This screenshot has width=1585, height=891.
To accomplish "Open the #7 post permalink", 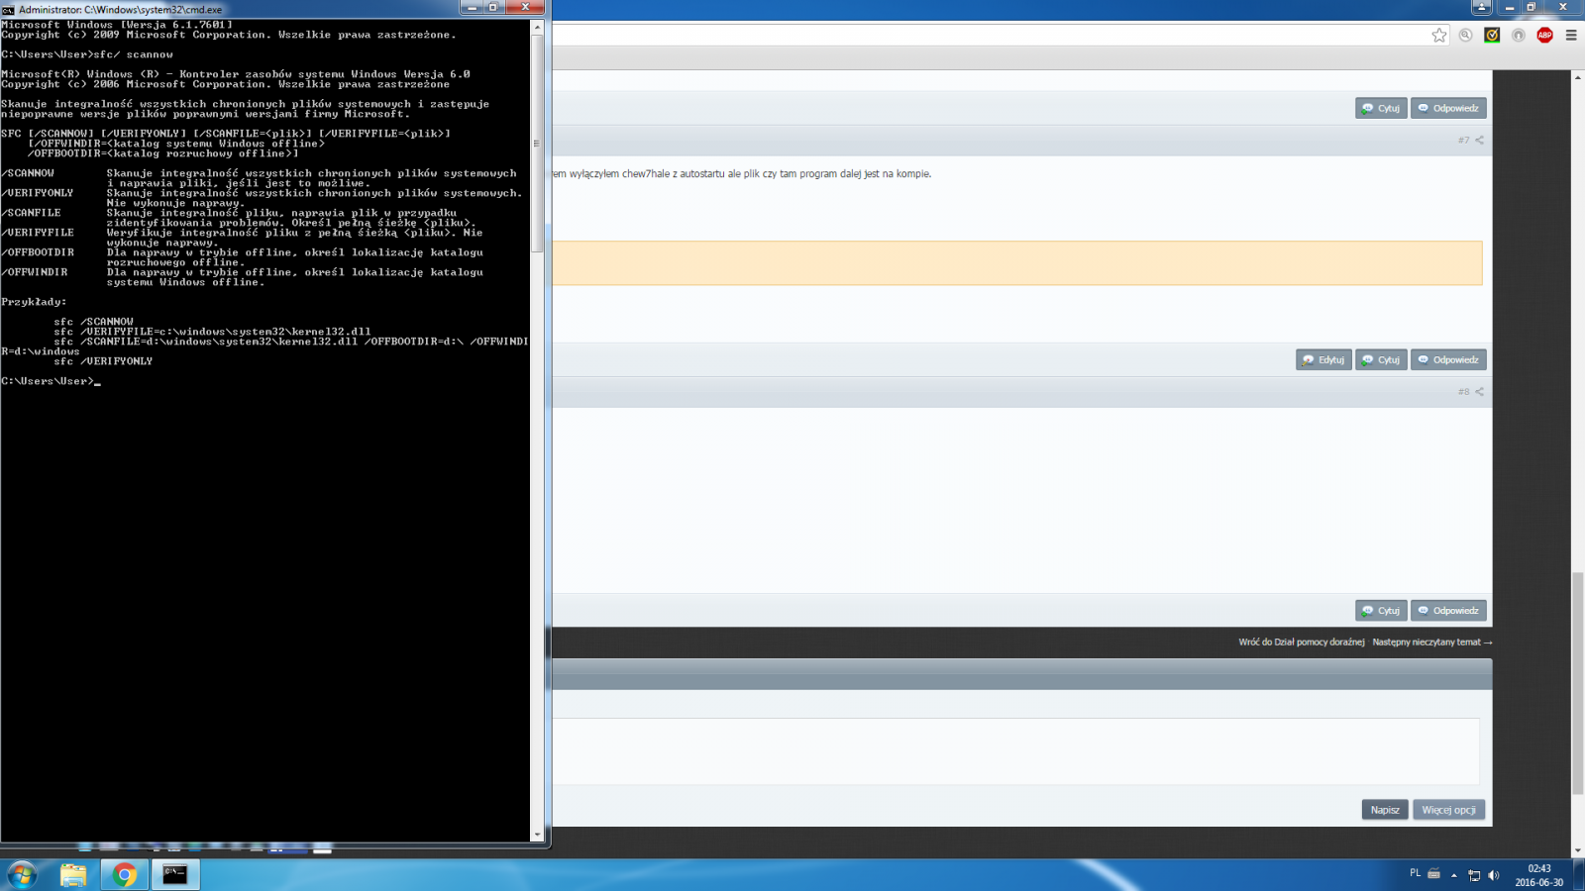I will tap(1463, 140).
